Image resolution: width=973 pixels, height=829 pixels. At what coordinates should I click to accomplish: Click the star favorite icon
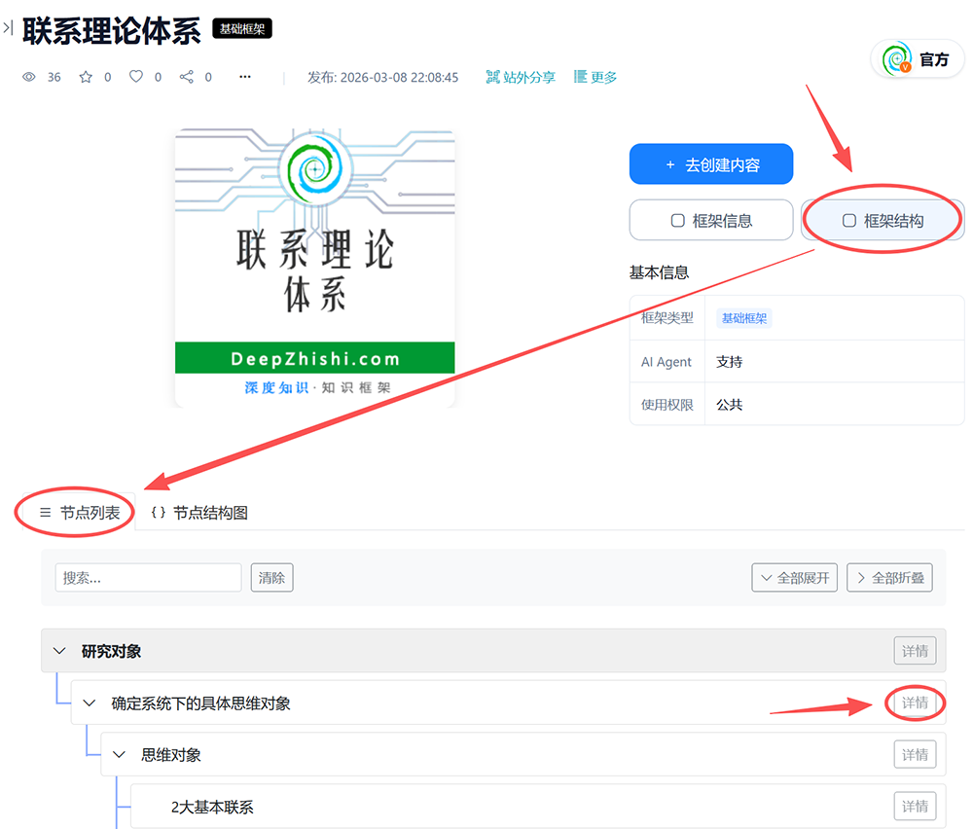(x=86, y=77)
